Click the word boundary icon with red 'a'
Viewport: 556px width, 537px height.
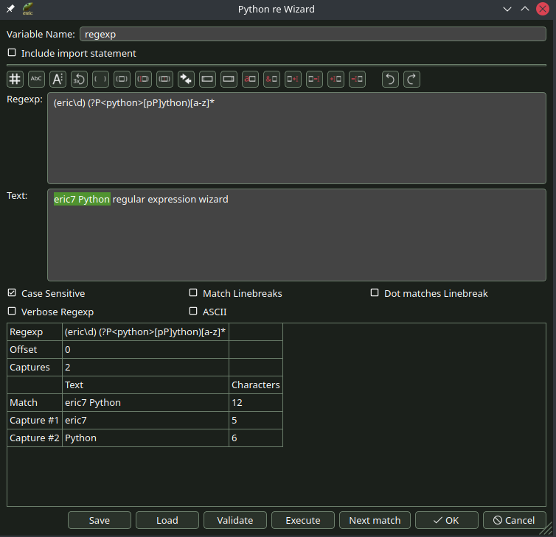coord(250,79)
